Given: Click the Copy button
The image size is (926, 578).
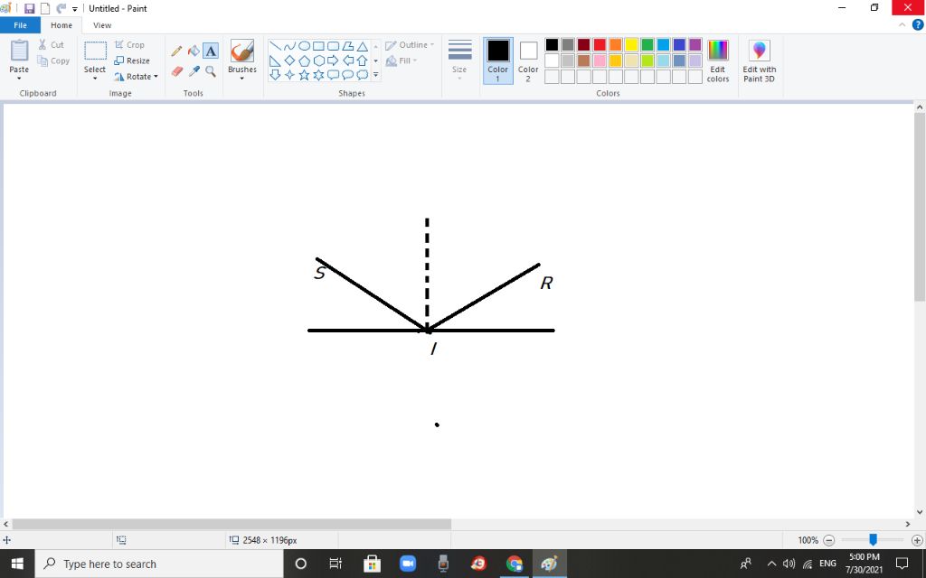Looking at the screenshot, I should [53, 61].
